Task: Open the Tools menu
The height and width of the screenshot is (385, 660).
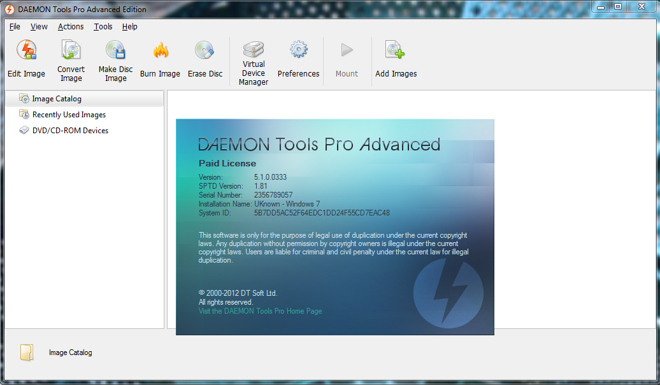Action: point(103,27)
